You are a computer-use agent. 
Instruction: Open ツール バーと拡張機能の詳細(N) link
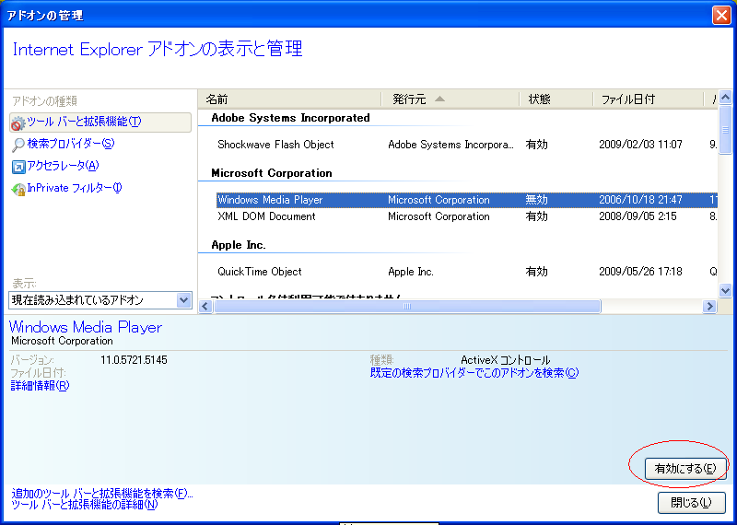[x=85, y=505]
